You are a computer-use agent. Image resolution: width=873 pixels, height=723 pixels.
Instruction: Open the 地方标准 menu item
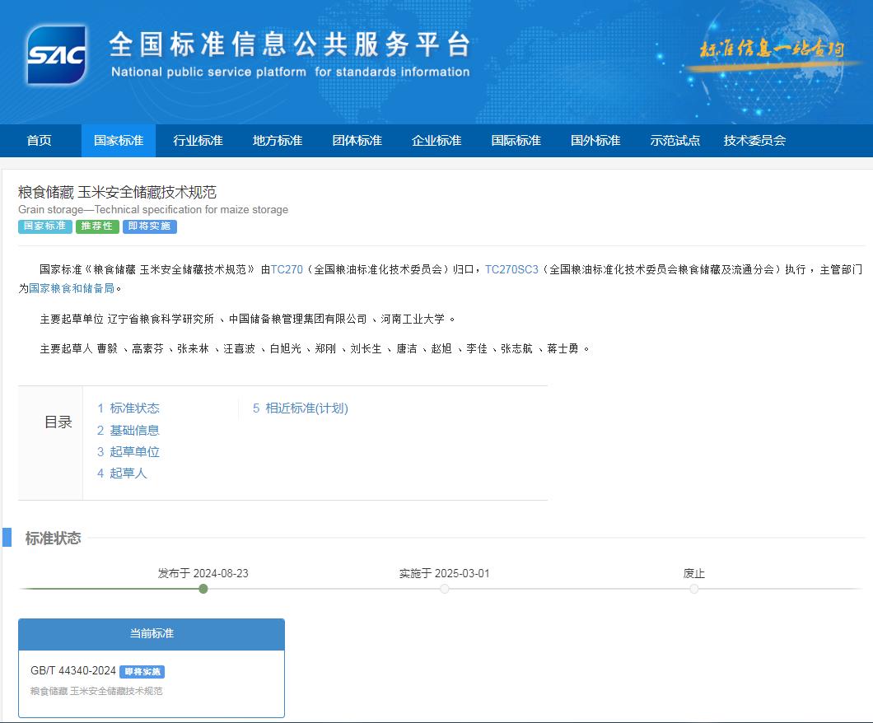pyautogui.click(x=278, y=141)
